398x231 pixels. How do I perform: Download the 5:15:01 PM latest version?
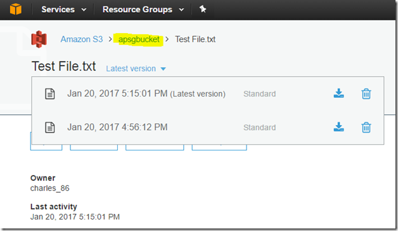[x=338, y=93]
